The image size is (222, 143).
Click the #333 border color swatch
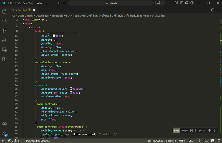coord(71,92)
